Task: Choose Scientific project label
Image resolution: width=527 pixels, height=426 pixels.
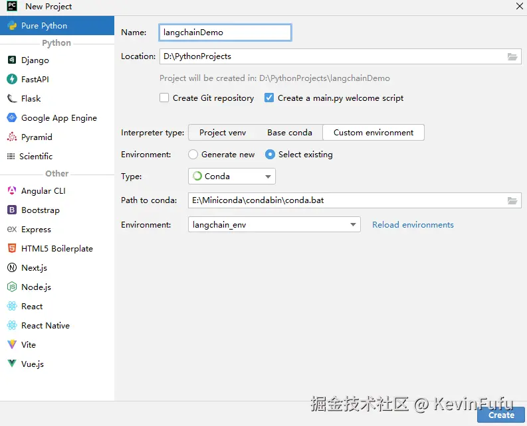Action: 36,156
